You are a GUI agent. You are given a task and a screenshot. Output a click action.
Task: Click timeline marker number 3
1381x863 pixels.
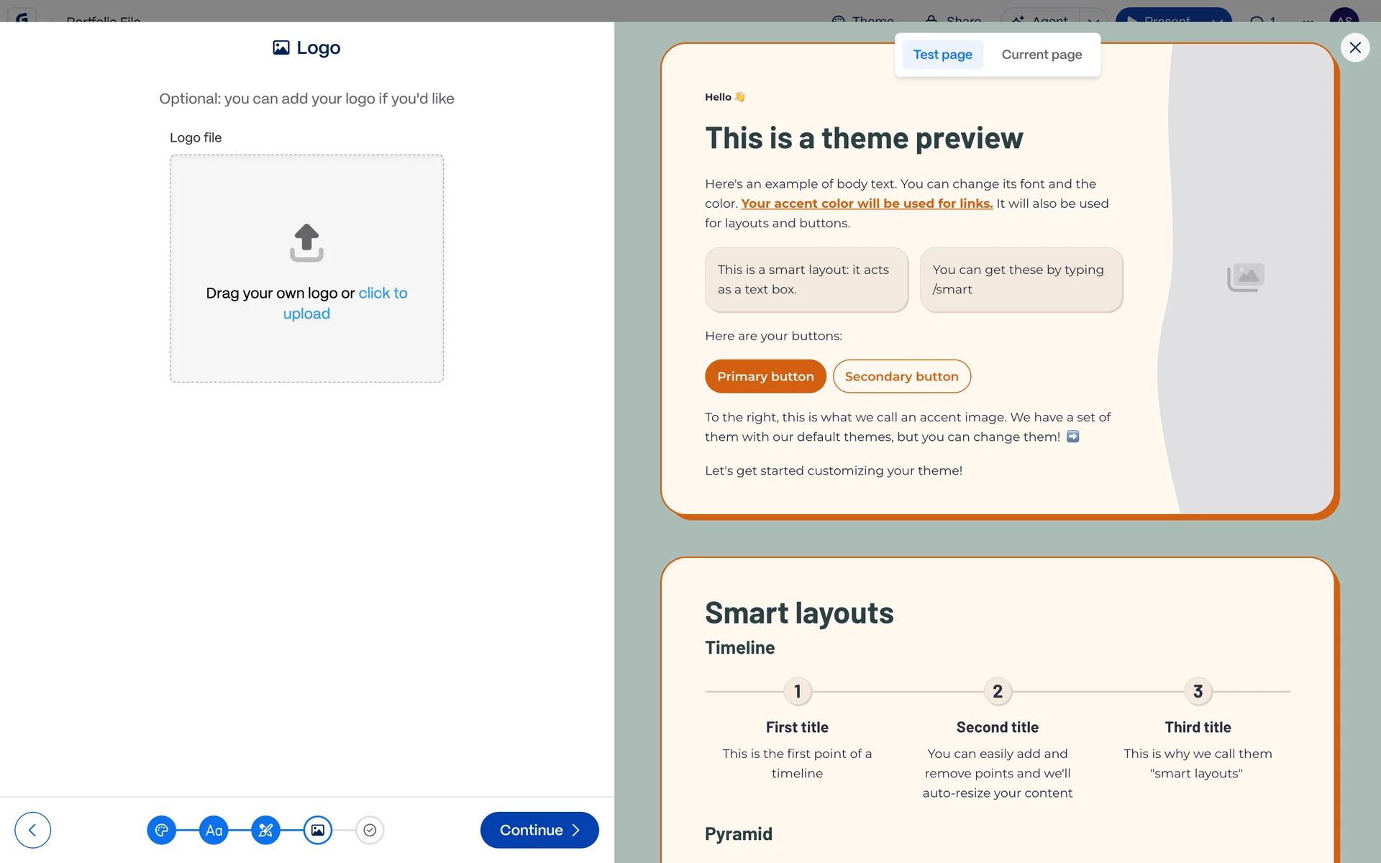tap(1198, 691)
